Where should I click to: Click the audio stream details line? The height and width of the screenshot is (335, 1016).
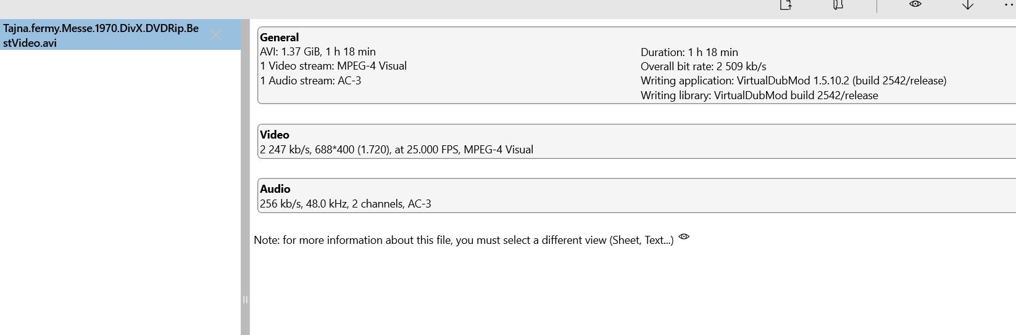click(345, 204)
